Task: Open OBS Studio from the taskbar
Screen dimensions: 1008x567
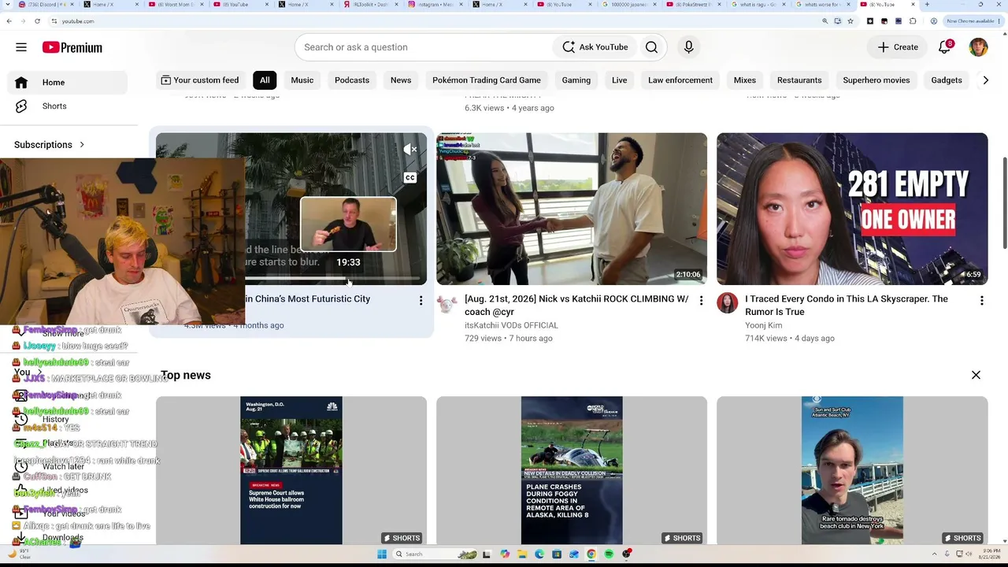Action: pos(627,554)
